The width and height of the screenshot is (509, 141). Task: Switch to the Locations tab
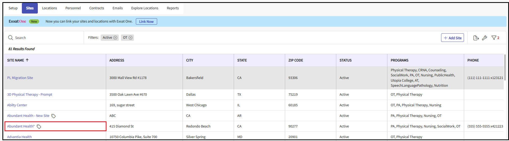pos(50,8)
